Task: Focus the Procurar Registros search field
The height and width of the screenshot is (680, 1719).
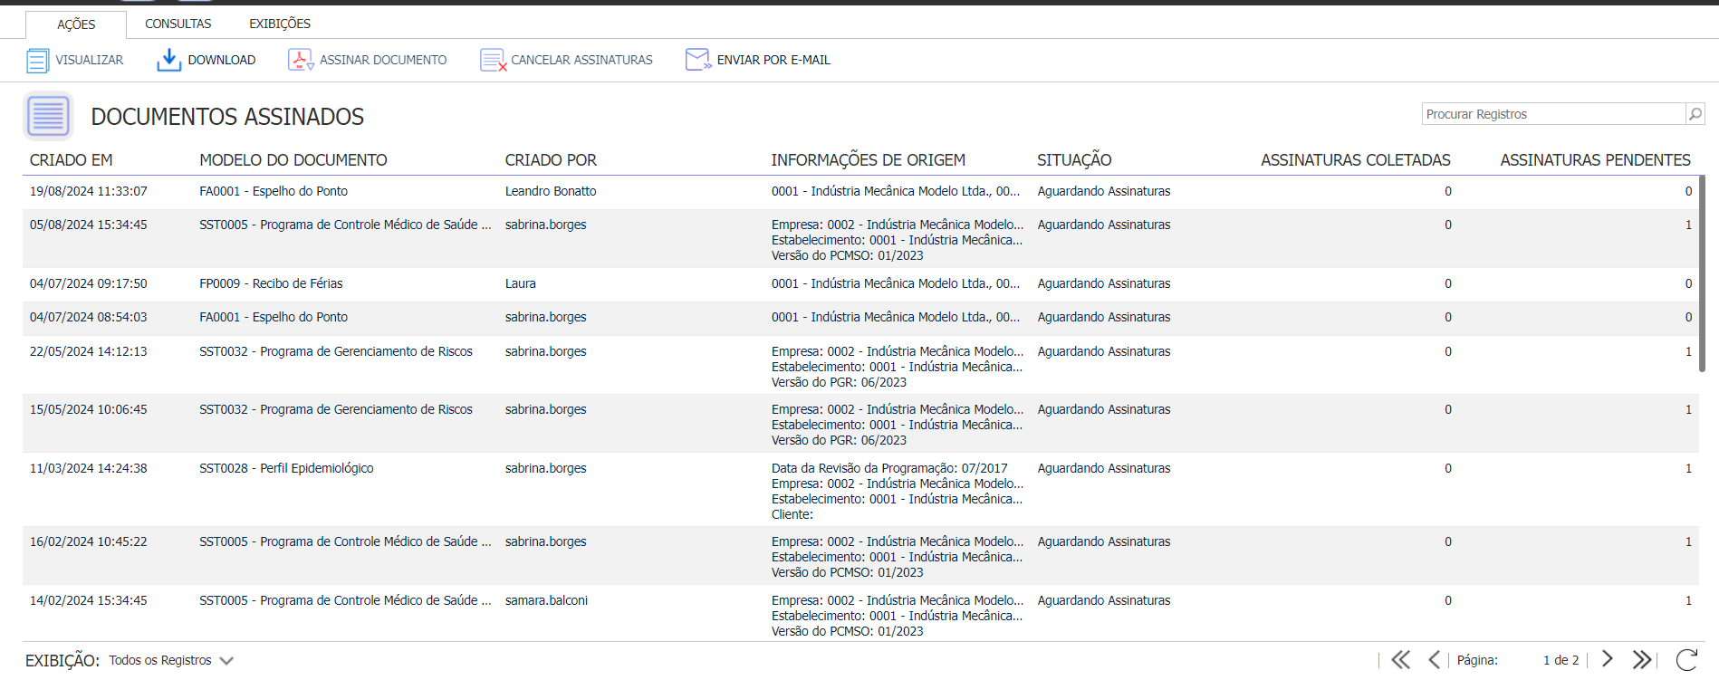Action: 1553,114
